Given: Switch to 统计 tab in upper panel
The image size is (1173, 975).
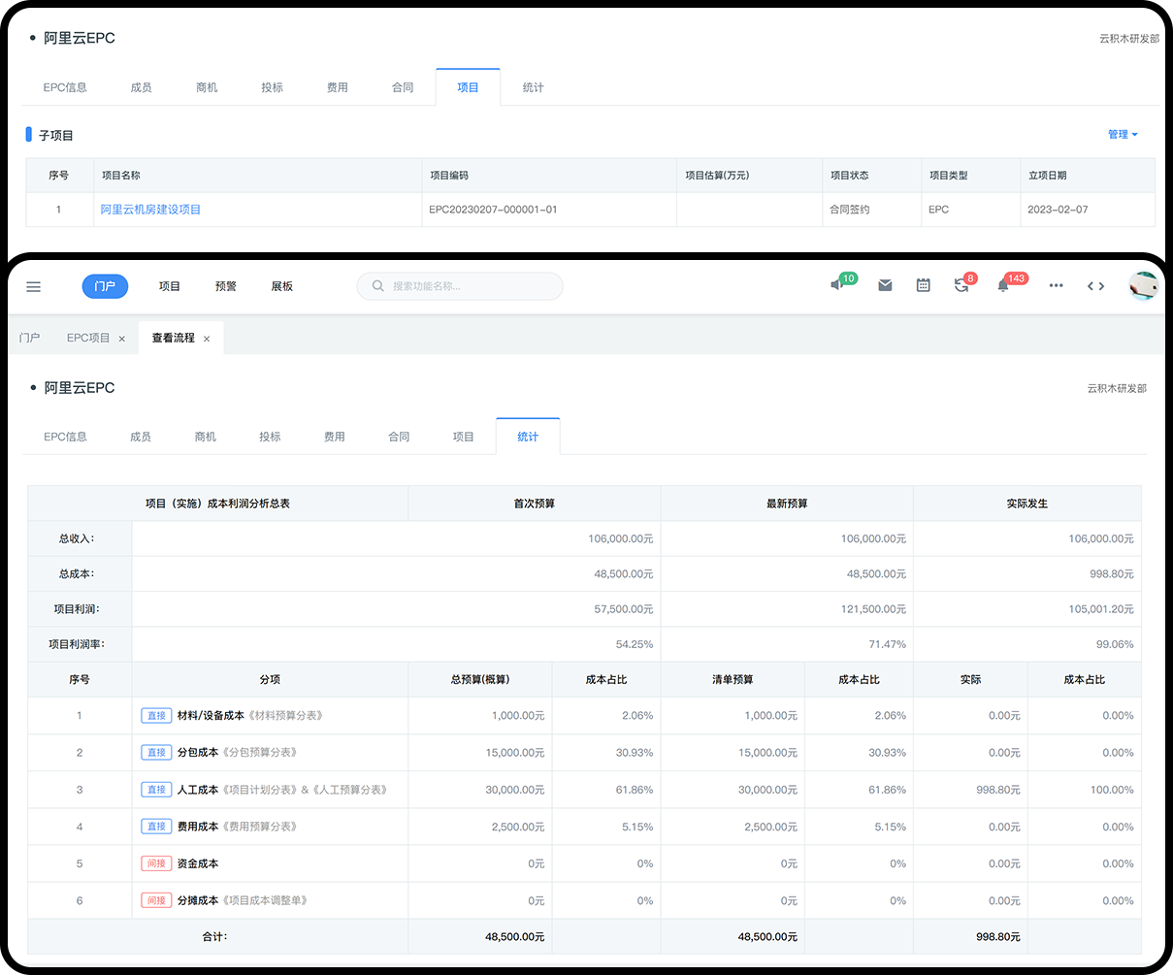Looking at the screenshot, I should click(x=533, y=87).
